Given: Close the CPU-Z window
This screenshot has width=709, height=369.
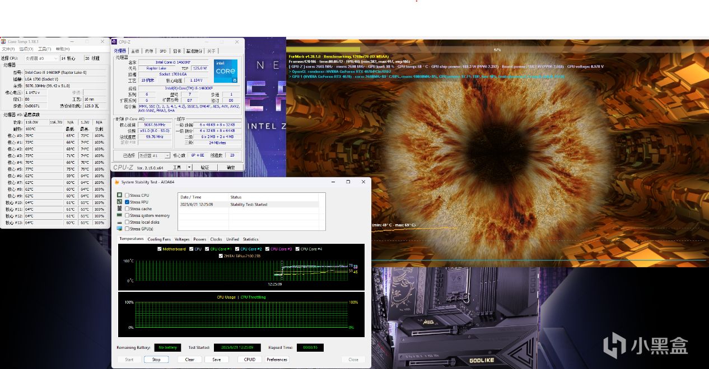Looking at the screenshot, I should (236, 42).
